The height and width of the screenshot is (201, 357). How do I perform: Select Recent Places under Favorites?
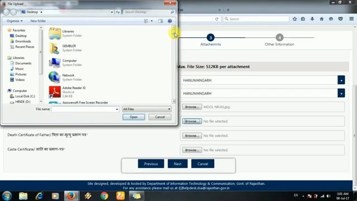[22, 47]
